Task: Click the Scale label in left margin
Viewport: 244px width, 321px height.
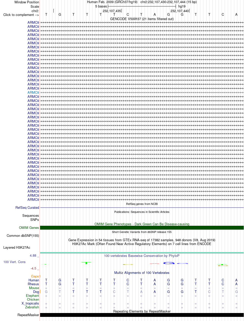Action: (x=35, y=6)
